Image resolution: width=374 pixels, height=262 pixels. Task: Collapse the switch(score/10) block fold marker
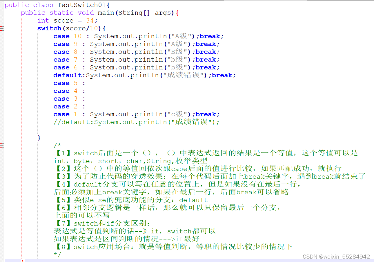[x=2, y=28]
